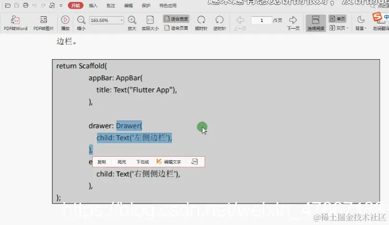Screen dimensions: 389x225
Task: Click the PDF转图片 tool
Action: pyautogui.click(x=43, y=23)
